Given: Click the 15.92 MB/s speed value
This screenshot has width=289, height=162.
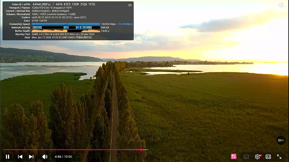Looking at the screenshot, I should click(125, 24).
